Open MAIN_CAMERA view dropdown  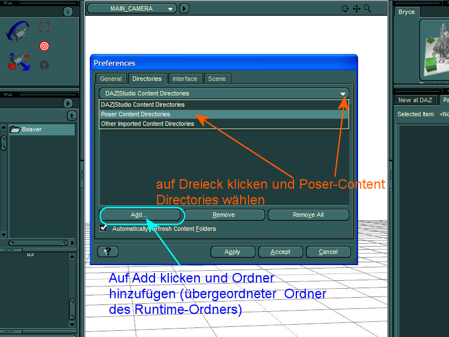pyautogui.click(x=132, y=8)
